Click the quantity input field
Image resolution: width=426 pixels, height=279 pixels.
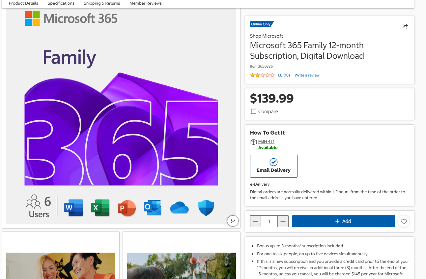tap(269, 221)
